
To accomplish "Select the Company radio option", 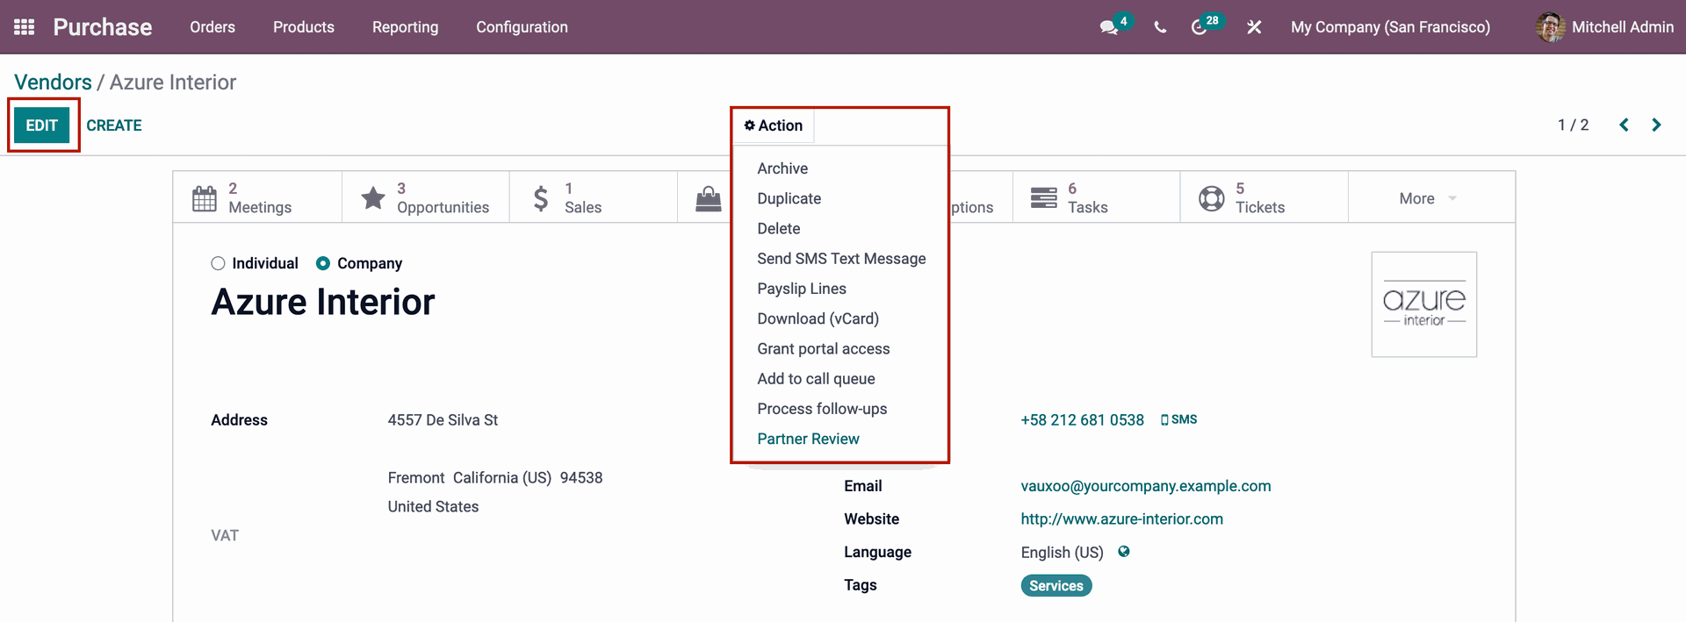I will click(x=323, y=263).
